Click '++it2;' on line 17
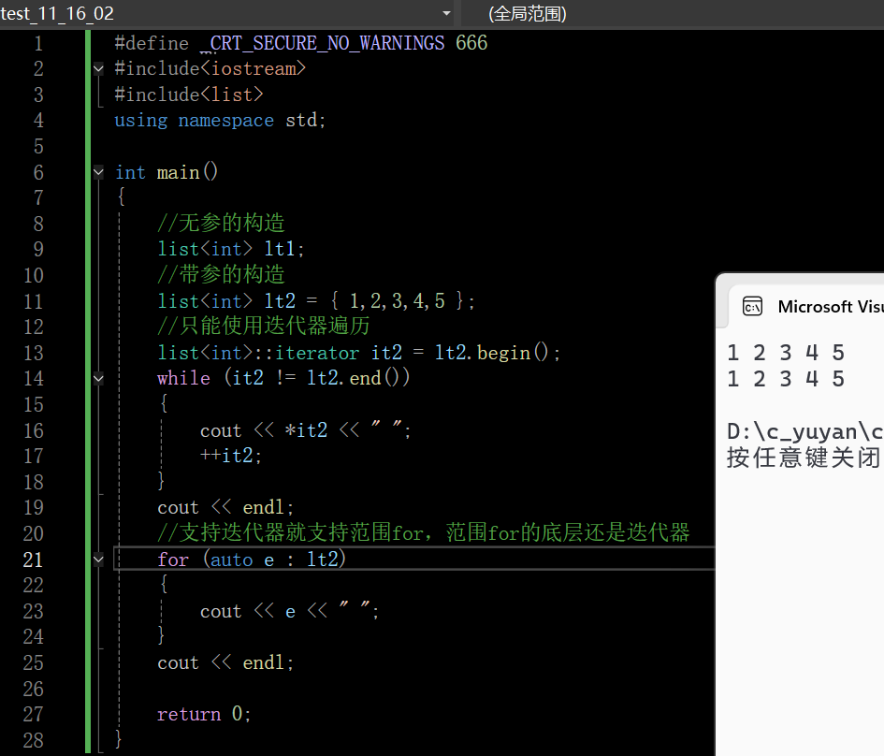Image resolution: width=884 pixels, height=756 pixels. click(x=230, y=456)
